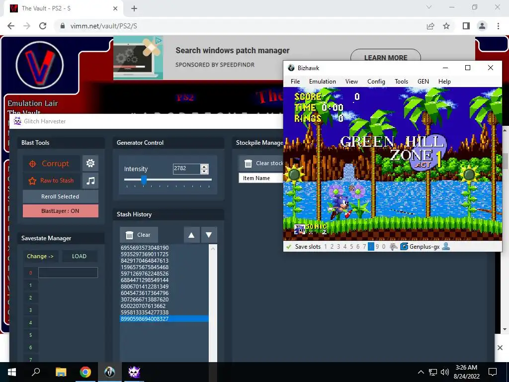Select savestate slot 2
Image resolution: width=509 pixels, height=382 pixels.
tap(30, 298)
